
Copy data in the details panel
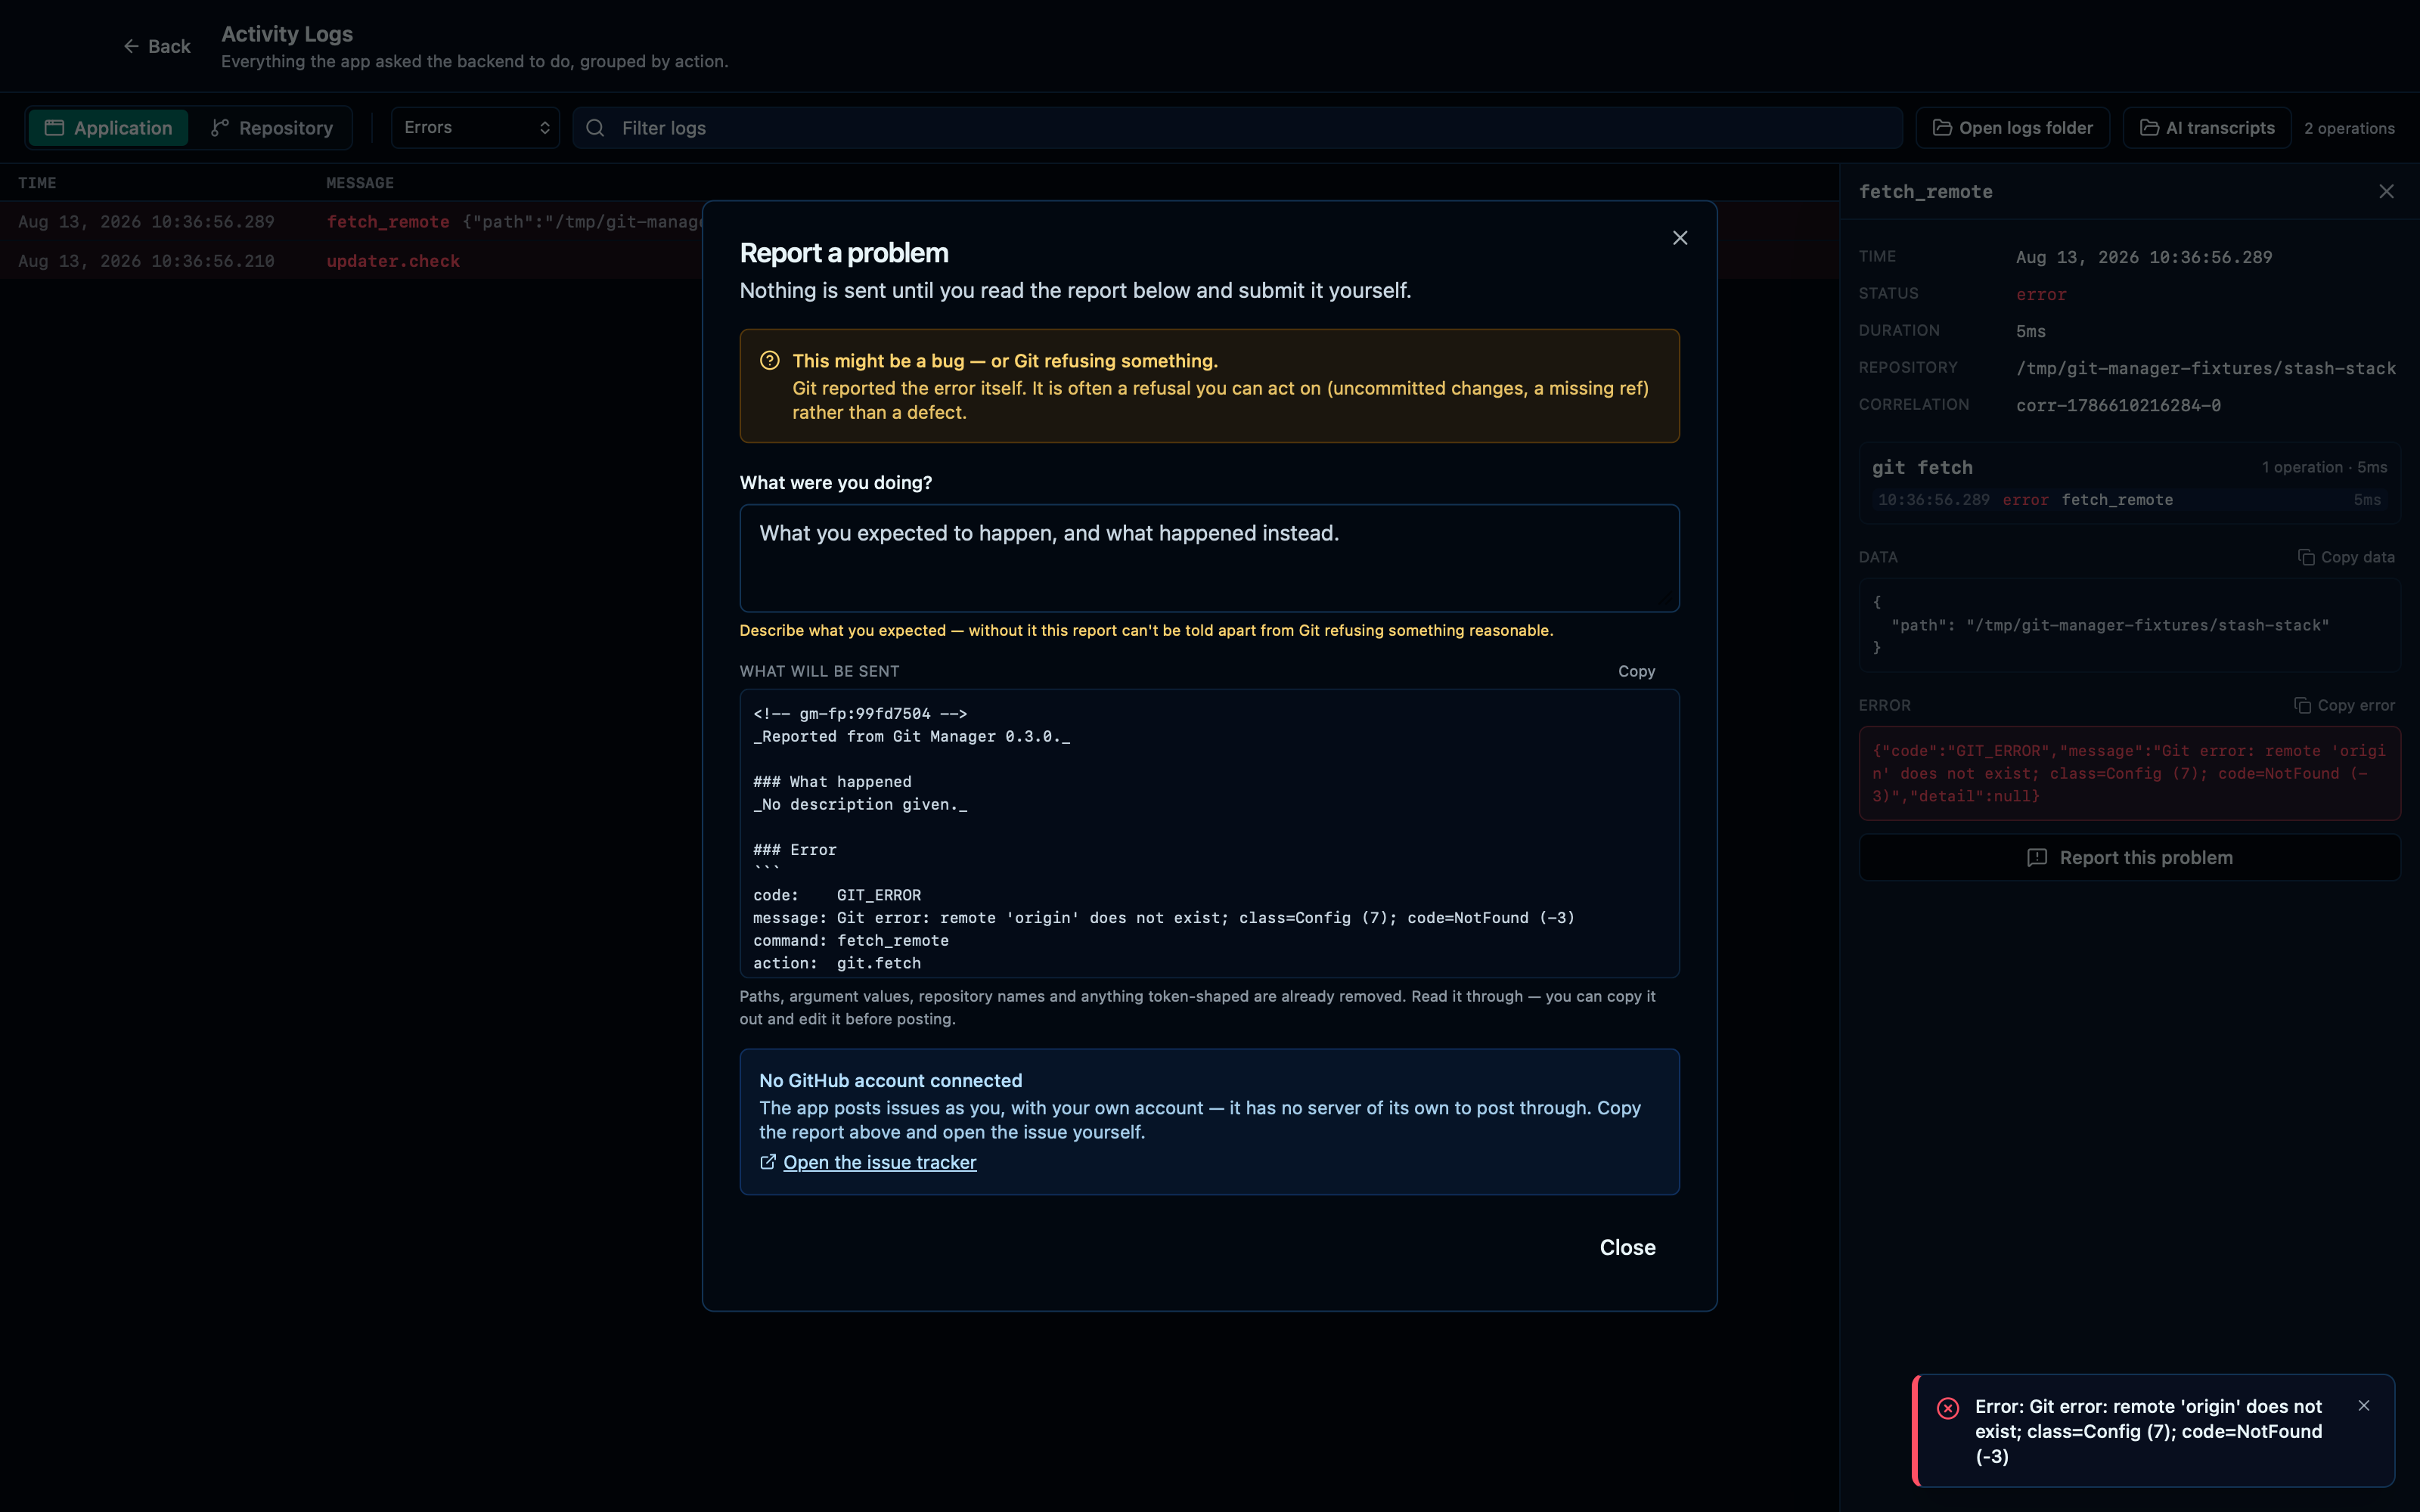[x=2346, y=557]
